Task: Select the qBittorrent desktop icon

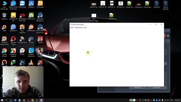Action: (13, 28)
